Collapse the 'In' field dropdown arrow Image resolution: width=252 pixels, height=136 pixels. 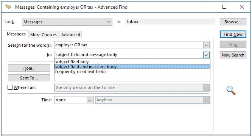pyautogui.click(x=206, y=55)
